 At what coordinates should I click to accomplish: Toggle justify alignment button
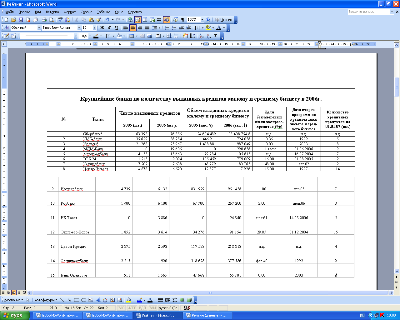pos(147,28)
